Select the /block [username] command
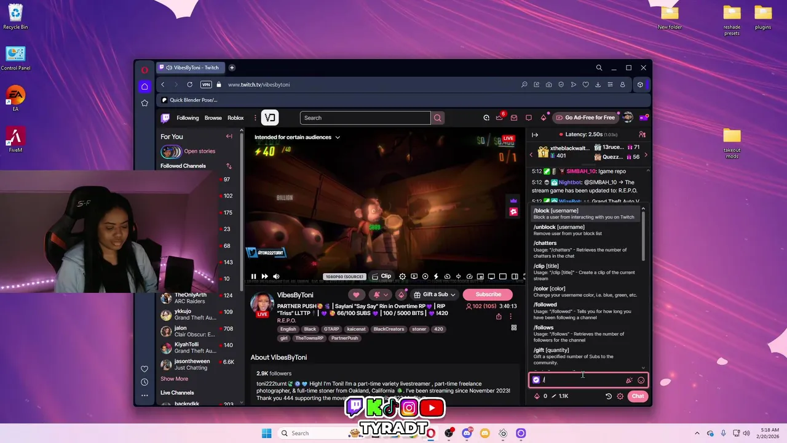The height and width of the screenshot is (443, 787). coord(585,214)
